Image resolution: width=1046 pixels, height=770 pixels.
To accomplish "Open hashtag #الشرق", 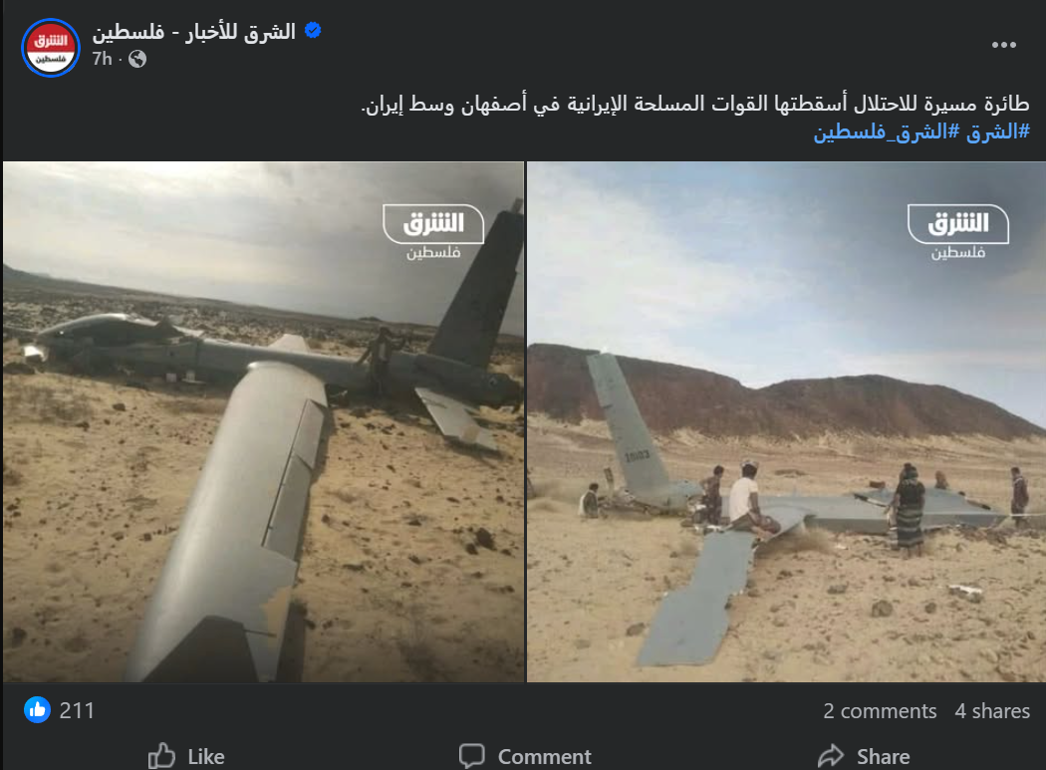I will [x=998, y=131].
